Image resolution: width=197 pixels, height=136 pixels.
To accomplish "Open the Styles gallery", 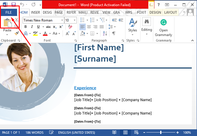I will [133, 26].
